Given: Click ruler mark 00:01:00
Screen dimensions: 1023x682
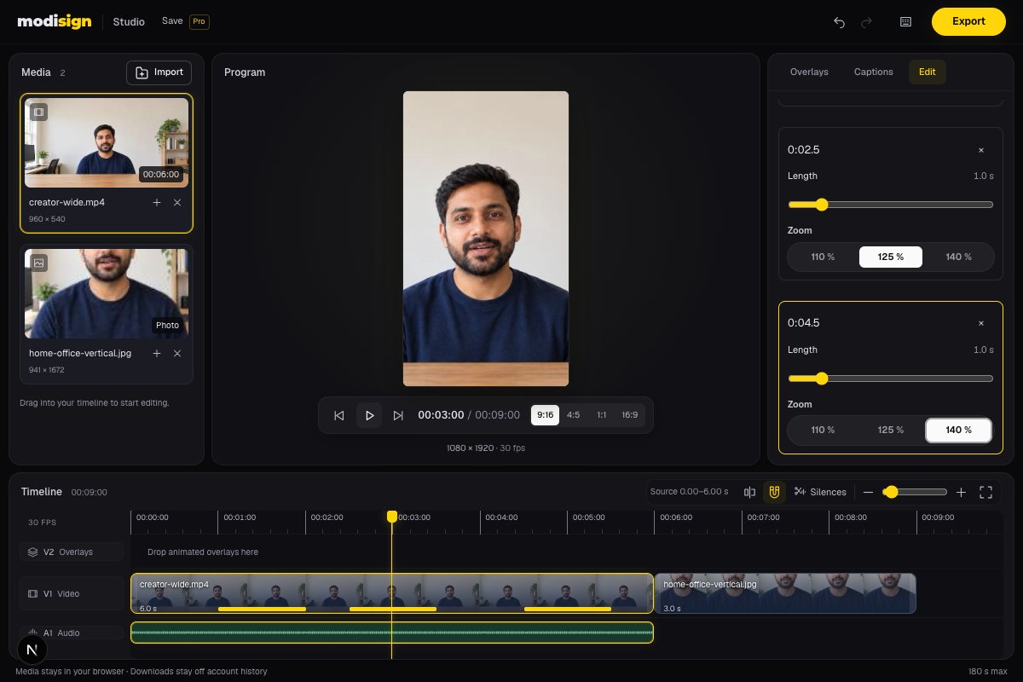Looking at the screenshot, I should [x=240, y=517].
